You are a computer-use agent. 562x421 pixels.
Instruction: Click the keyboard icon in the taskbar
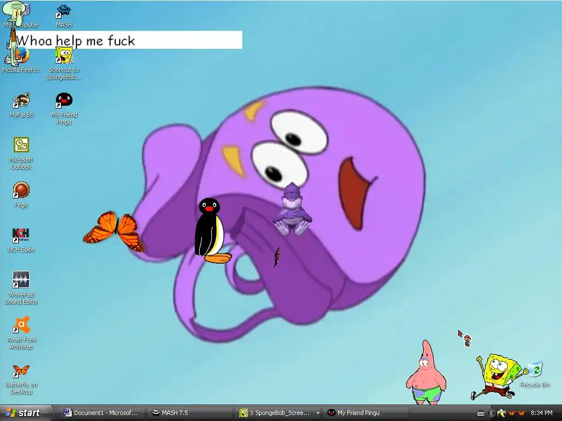481,413
